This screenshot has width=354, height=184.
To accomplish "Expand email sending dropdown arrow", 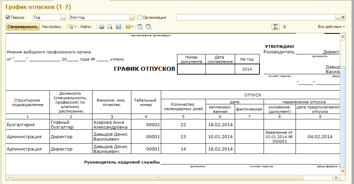I will click(x=133, y=27).
